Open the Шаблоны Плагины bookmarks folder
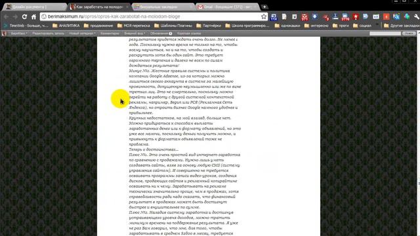Image resolution: width=420 pixels, height=236 pixels. pyautogui.click(x=173, y=26)
